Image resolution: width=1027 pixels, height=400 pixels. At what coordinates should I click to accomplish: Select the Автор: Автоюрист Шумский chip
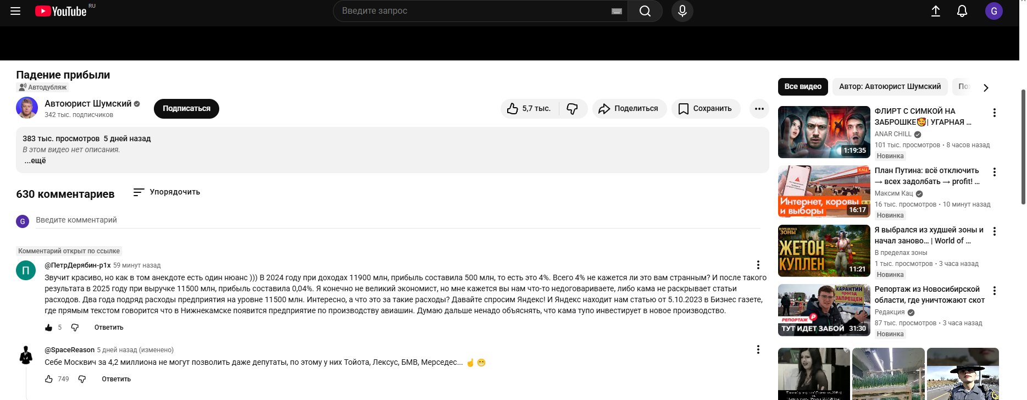[890, 87]
